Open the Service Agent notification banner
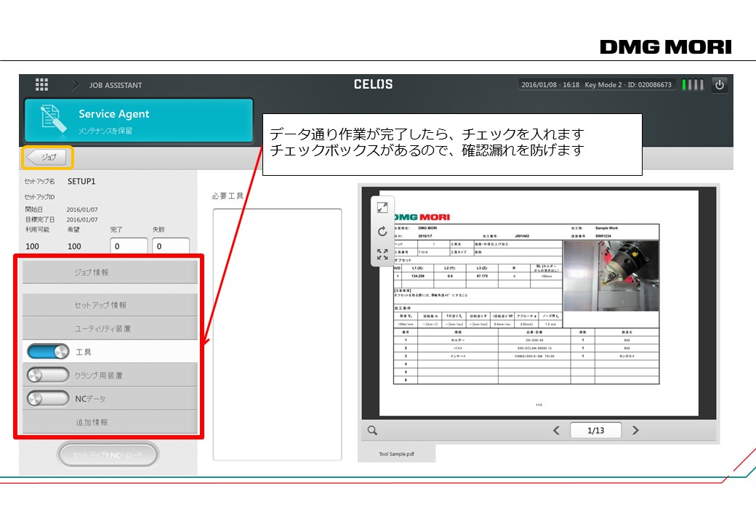The height and width of the screenshot is (523, 756). coord(139,121)
